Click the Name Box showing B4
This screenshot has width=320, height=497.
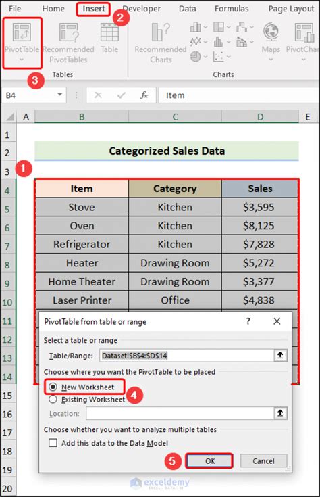[30, 95]
